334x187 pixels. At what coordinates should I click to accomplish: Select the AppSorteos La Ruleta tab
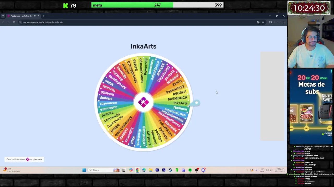click(23, 16)
